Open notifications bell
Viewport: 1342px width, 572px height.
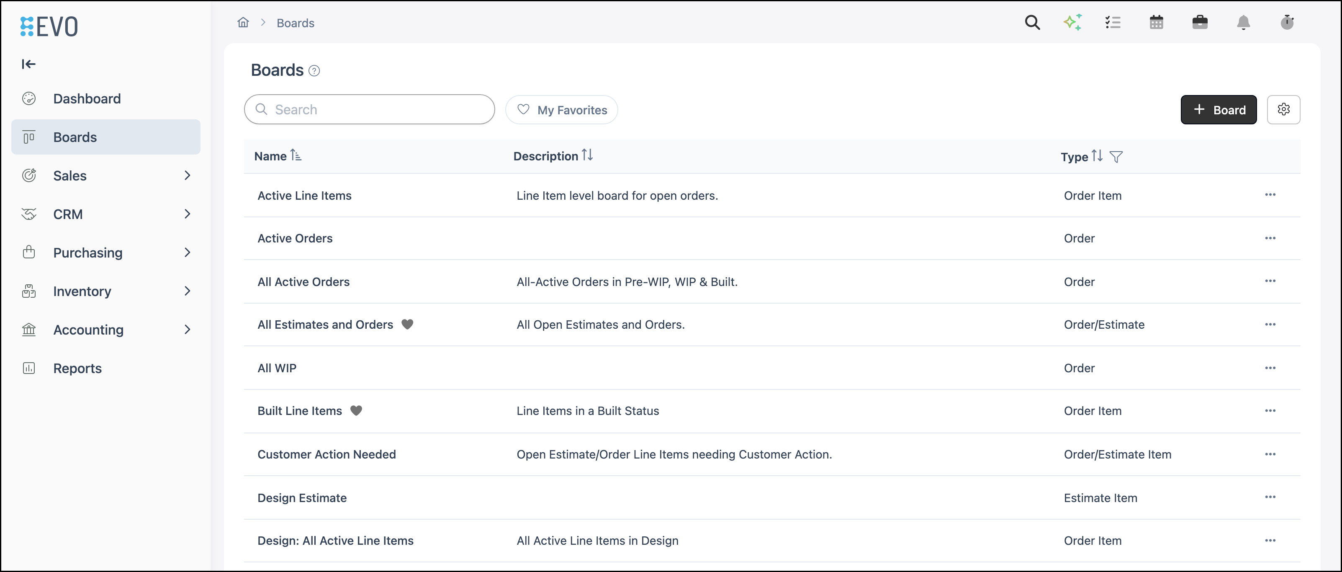(1244, 22)
